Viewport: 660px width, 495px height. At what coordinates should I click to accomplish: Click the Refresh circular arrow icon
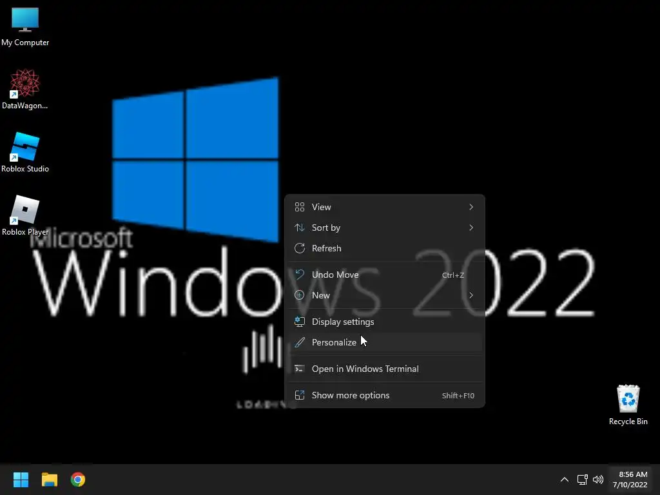tap(299, 248)
